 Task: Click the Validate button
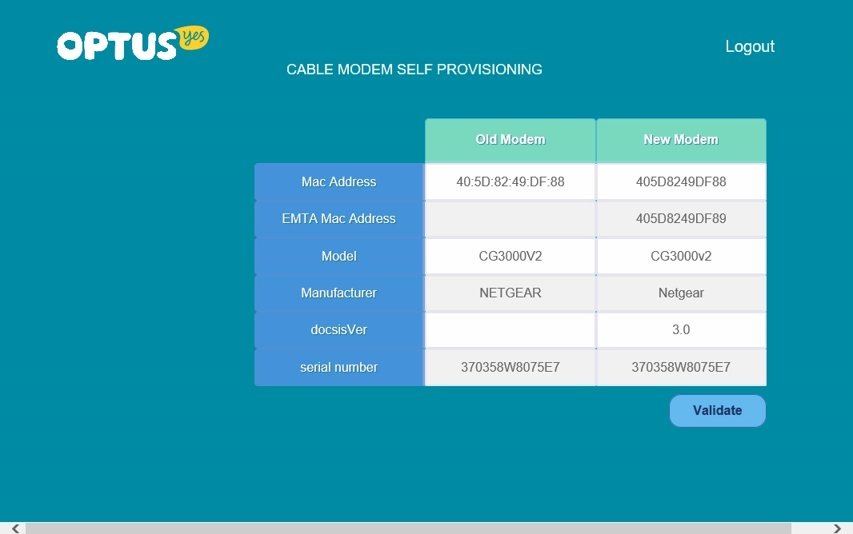pyautogui.click(x=718, y=411)
